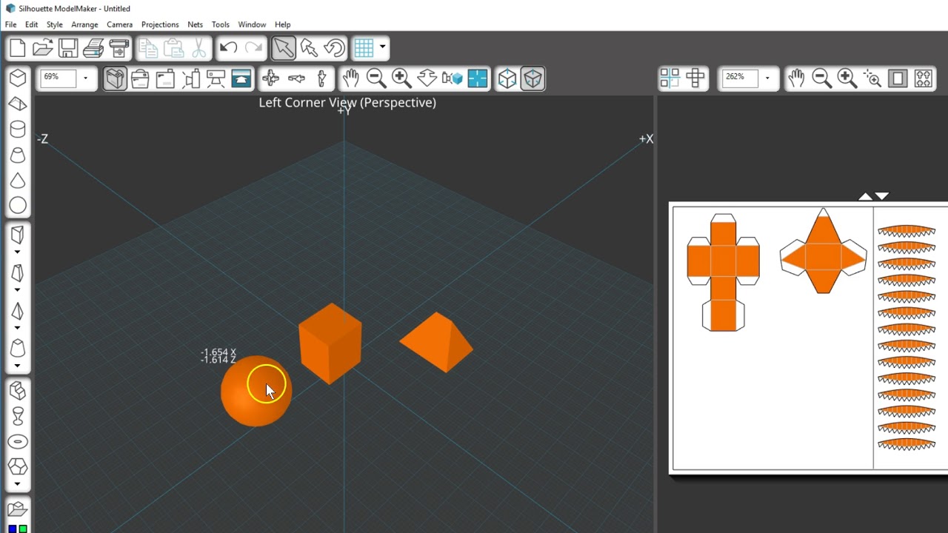
Task: Send to cutter machine icon
Action: (118, 48)
